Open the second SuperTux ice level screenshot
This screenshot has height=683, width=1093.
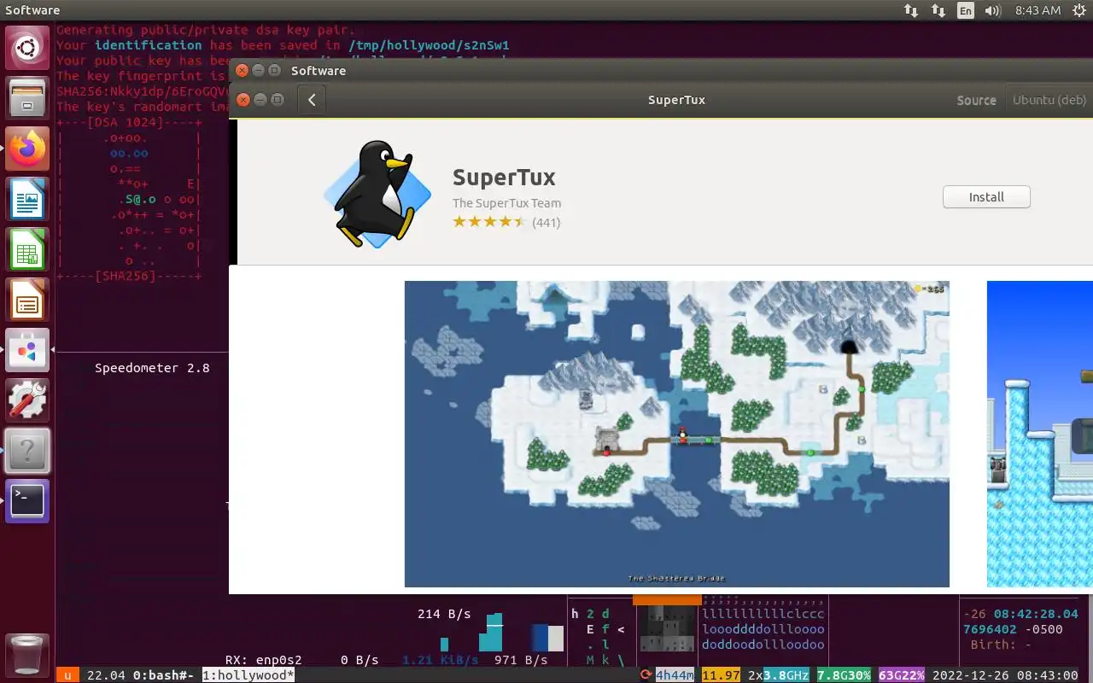pos(1040,434)
